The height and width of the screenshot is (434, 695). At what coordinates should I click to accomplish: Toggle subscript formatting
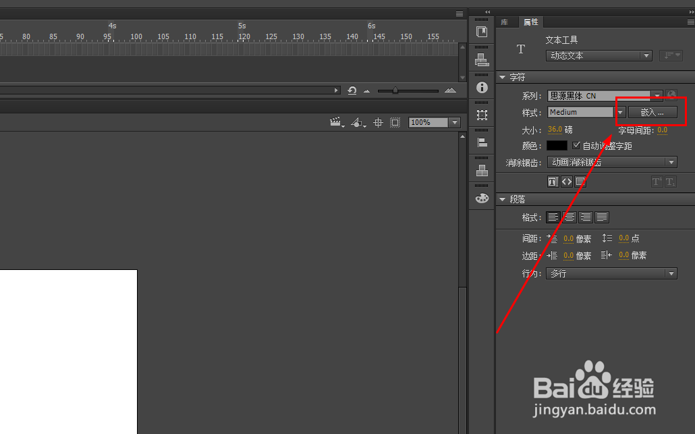tap(670, 182)
